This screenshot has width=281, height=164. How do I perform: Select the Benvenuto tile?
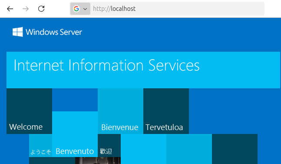pyautogui.click(x=75, y=134)
